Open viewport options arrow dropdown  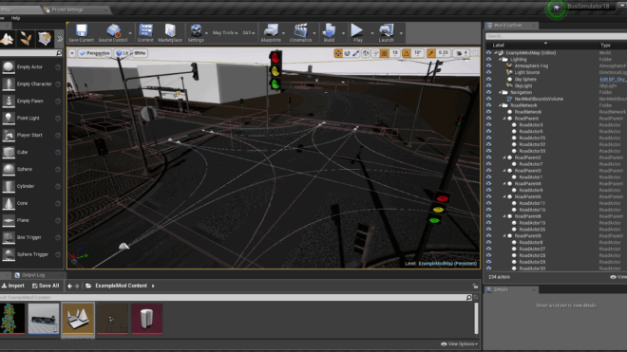(x=72, y=53)
